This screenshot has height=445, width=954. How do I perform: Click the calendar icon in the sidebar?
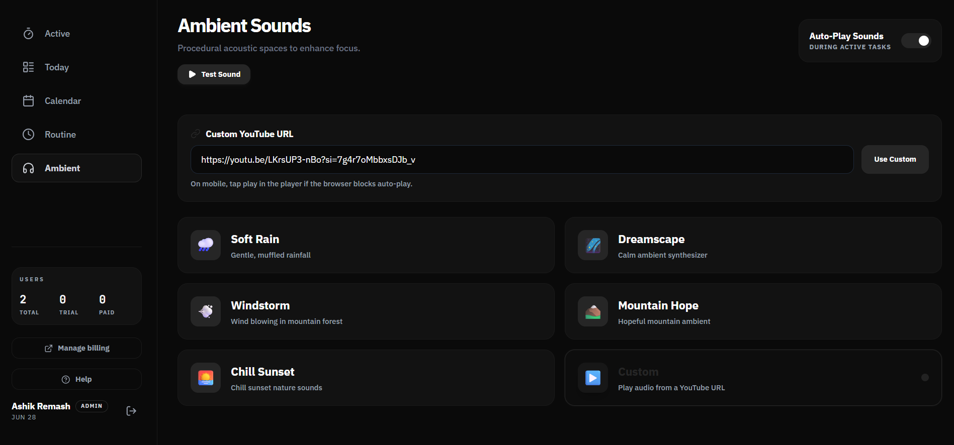[x=29, y=101]
